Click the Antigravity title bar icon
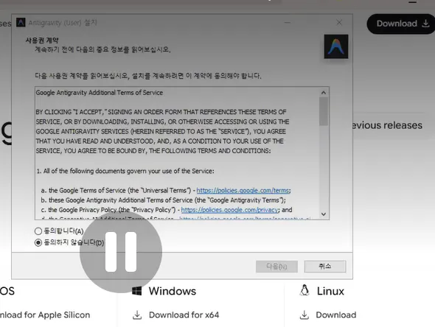Screen dimensions: 435x327 pyautogui.click(x=21, y=22)
